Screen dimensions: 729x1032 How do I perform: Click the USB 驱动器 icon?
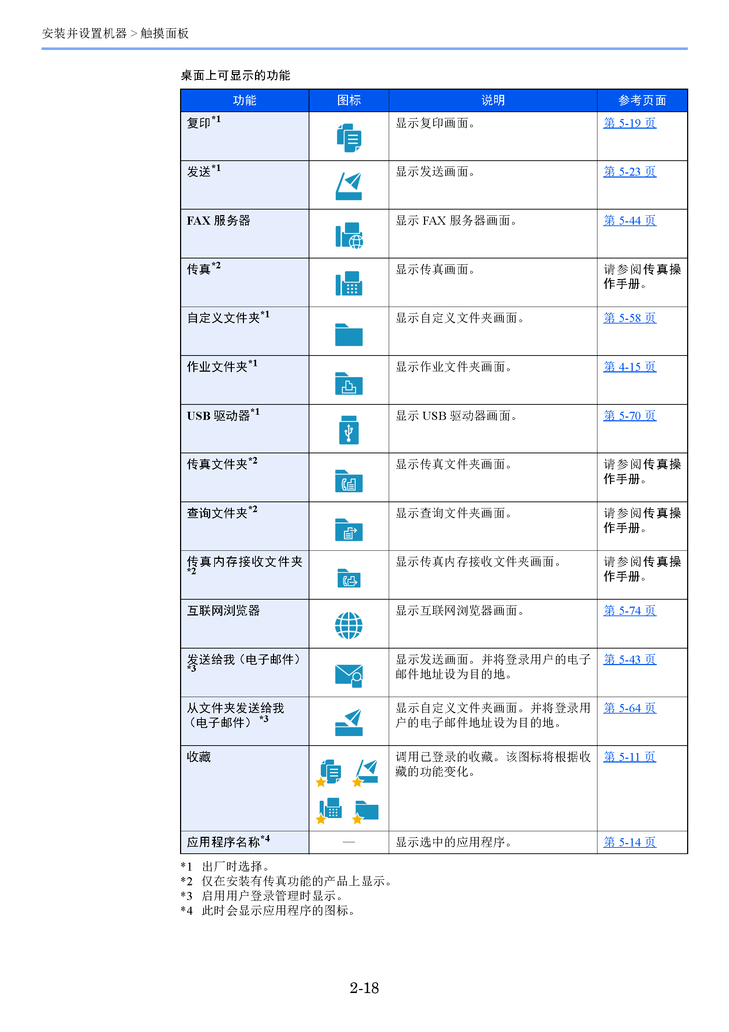pos(349,430)
